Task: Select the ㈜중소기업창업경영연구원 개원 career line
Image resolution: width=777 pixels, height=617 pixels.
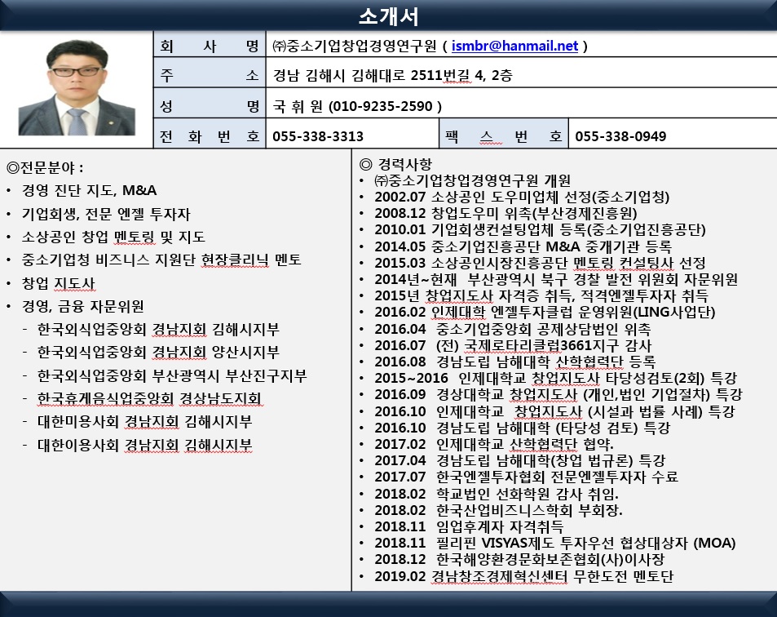Action: pos(472,180)
